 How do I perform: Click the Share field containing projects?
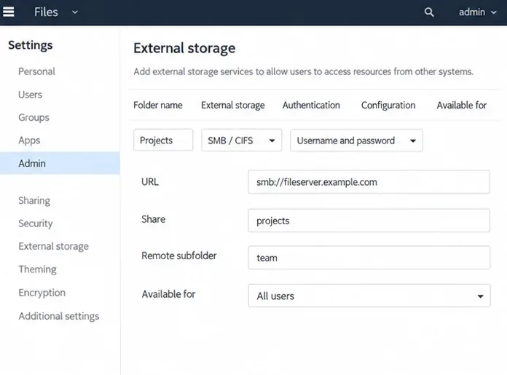point(369,221)
